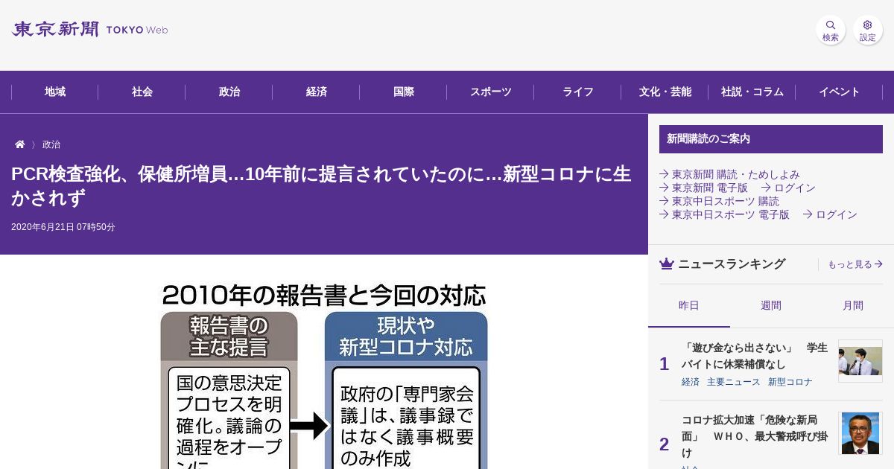Click article headline PCR検査強化、保健所増員
The width and height of the screenshot is (894, 469).
321,186
